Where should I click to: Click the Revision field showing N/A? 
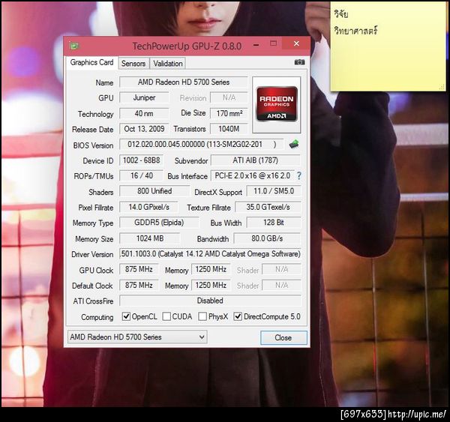click(x=229, y=98)
